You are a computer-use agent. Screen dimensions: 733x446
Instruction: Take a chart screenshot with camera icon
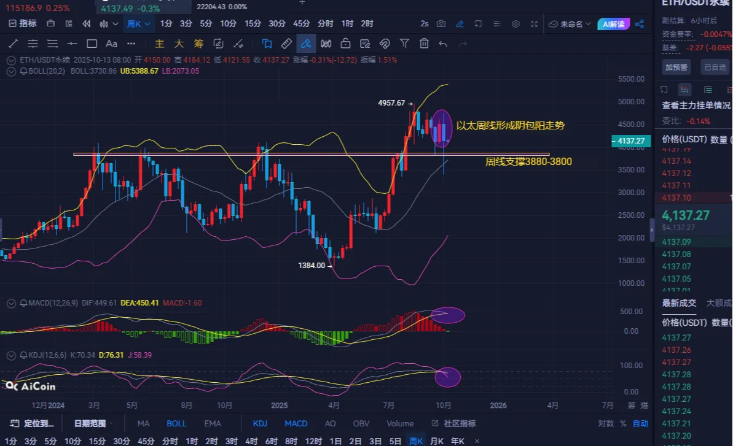[x=441, y=23]
